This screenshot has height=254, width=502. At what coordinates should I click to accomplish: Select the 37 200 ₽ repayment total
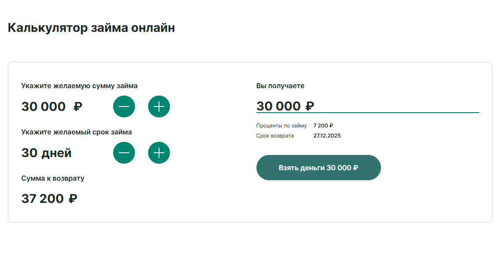(49, 199)
